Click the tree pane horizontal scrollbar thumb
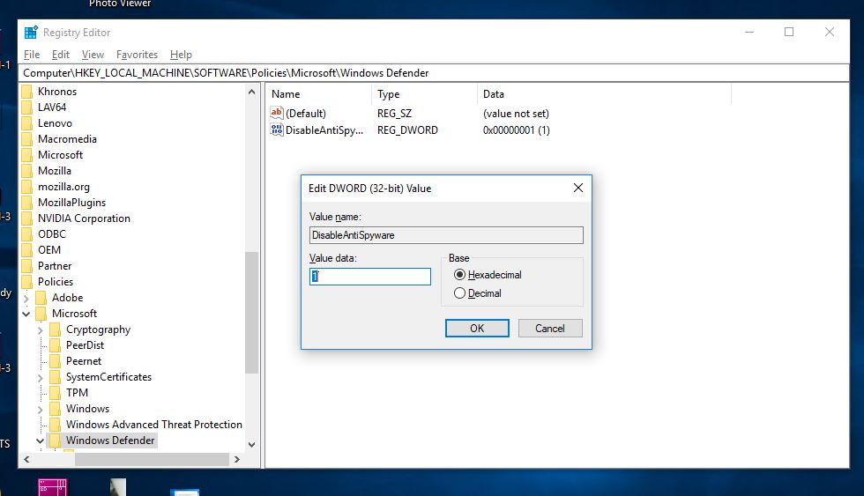 152,459
